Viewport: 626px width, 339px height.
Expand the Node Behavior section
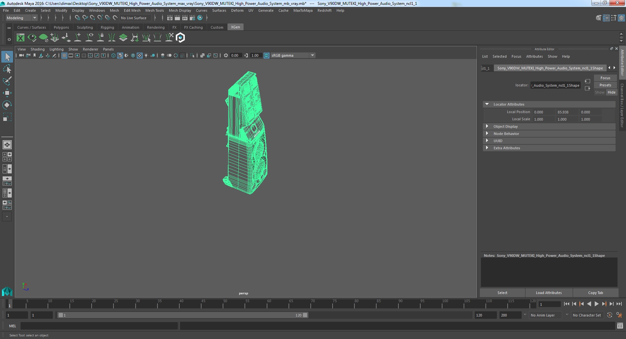487,134
